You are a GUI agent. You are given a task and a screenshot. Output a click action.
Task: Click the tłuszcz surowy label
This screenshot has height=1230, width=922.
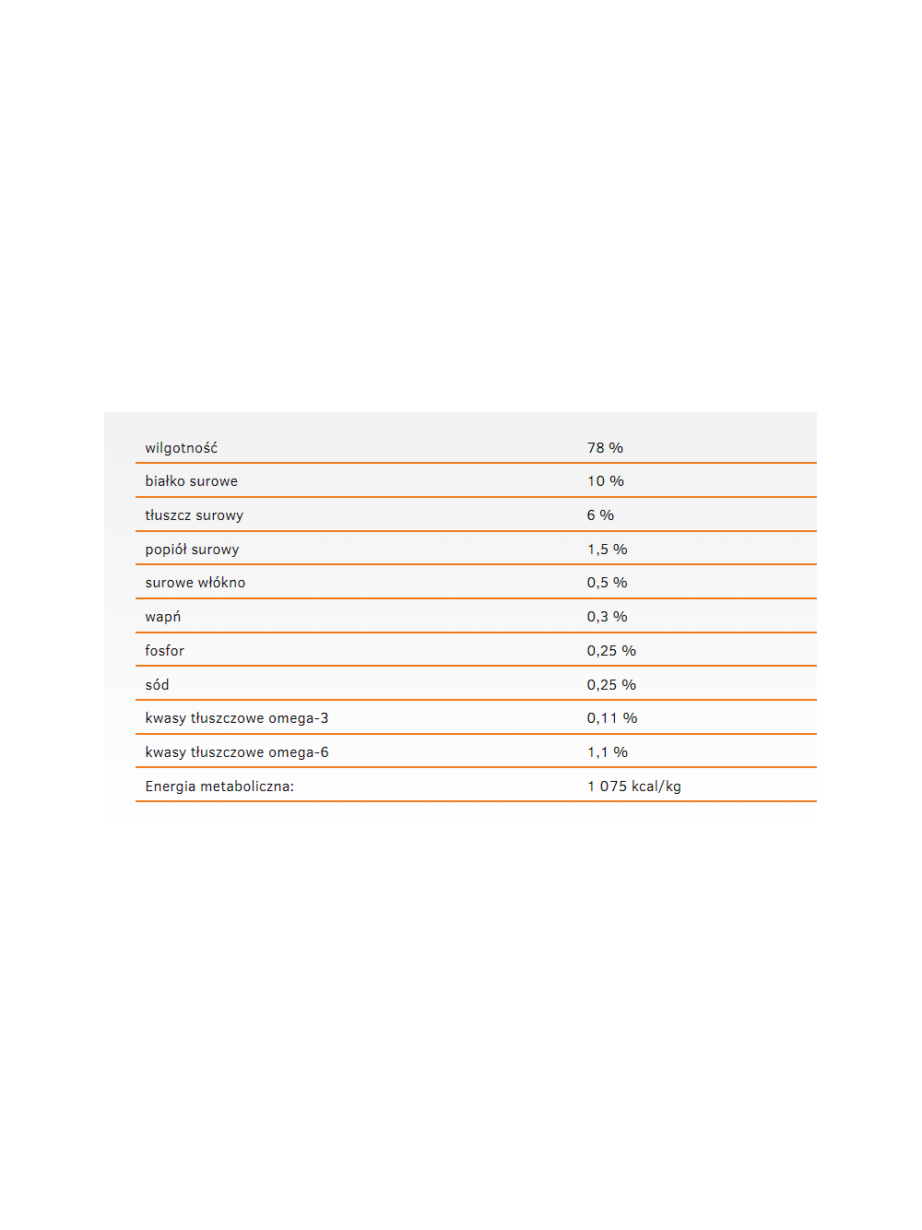pyautogui.click(x=194, y=515)
